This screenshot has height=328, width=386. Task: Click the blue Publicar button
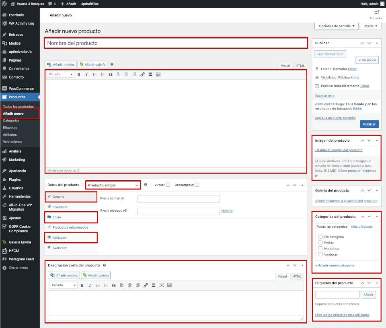coord(369,124)
